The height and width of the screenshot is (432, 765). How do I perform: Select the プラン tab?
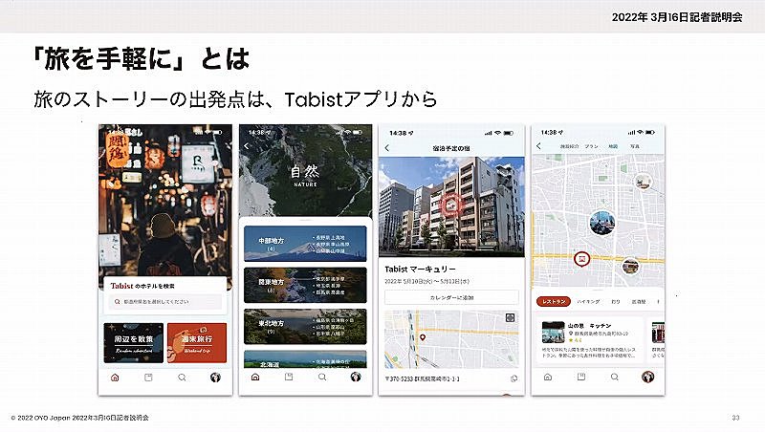point(592,146)
